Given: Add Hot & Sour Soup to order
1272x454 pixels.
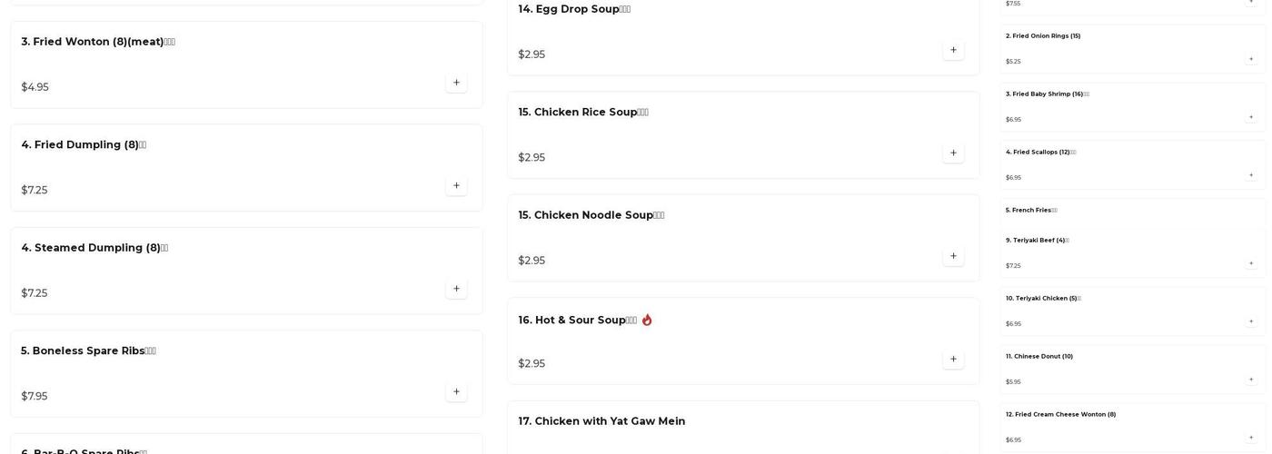Looking at the screenshot, I should click(x=953, y=360).
